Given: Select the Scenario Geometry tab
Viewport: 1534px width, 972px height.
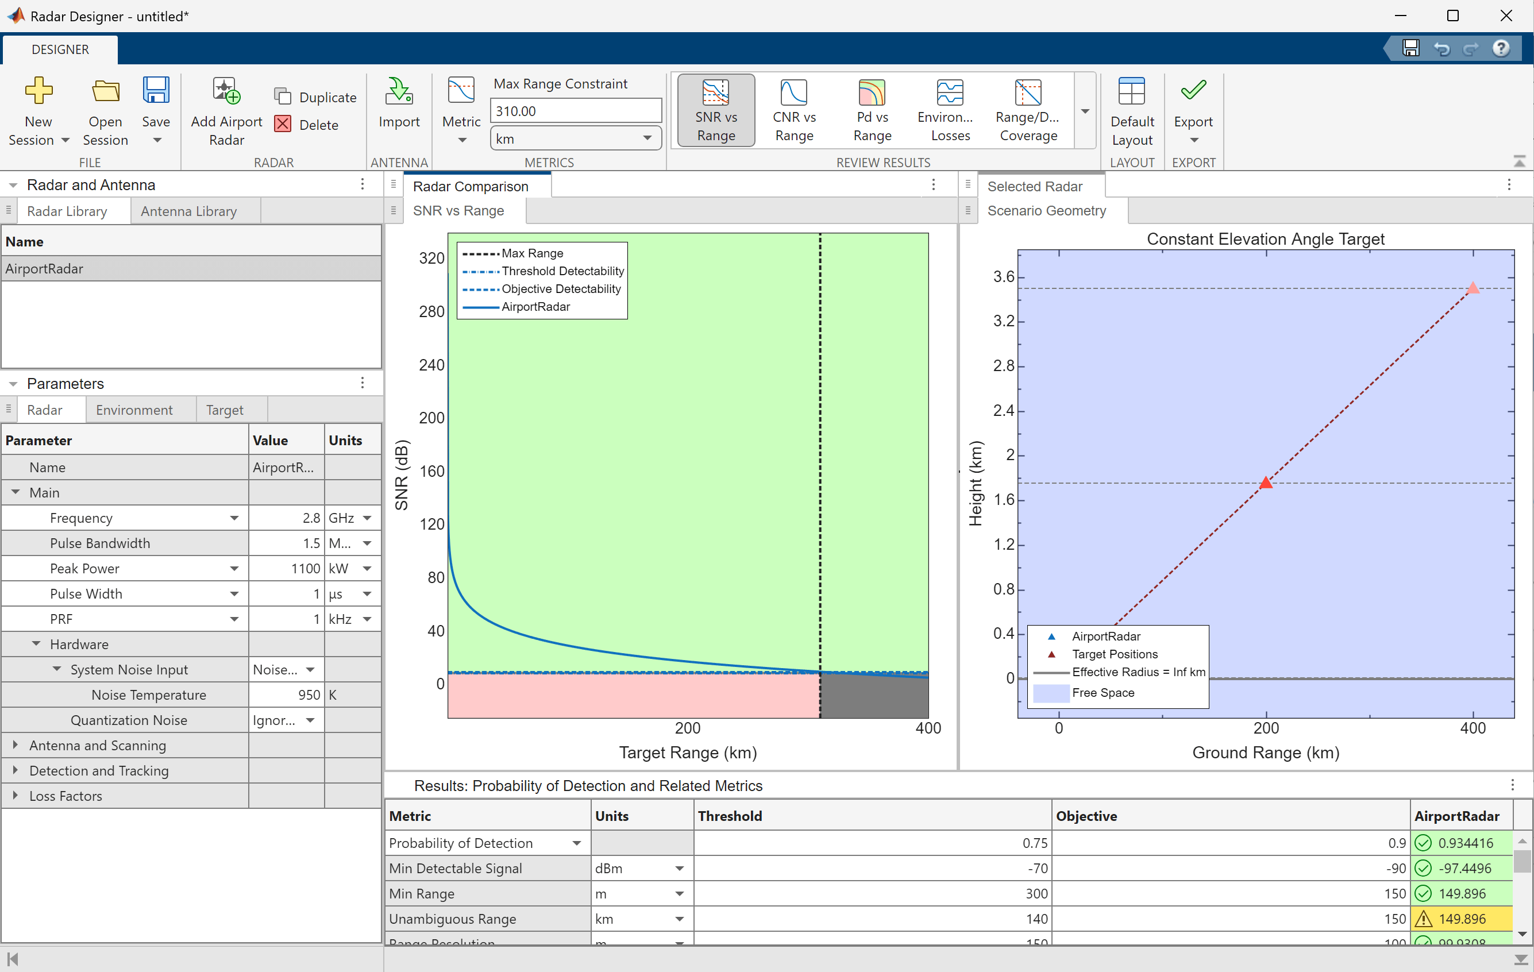Looking at the screenshot, I should [x=1046, y=211].
